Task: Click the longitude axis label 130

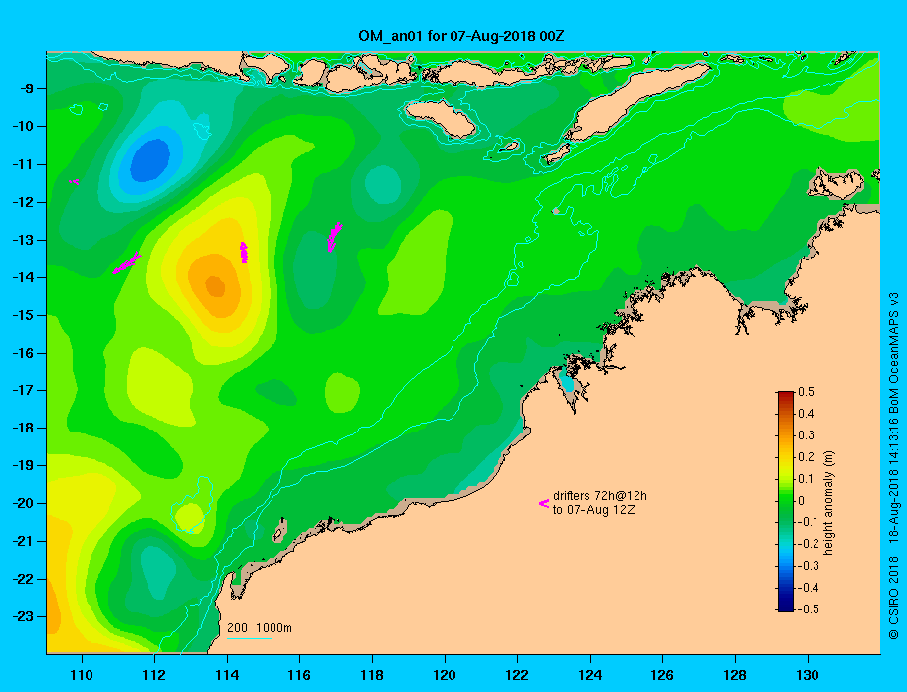Action: tap(808, 675)
